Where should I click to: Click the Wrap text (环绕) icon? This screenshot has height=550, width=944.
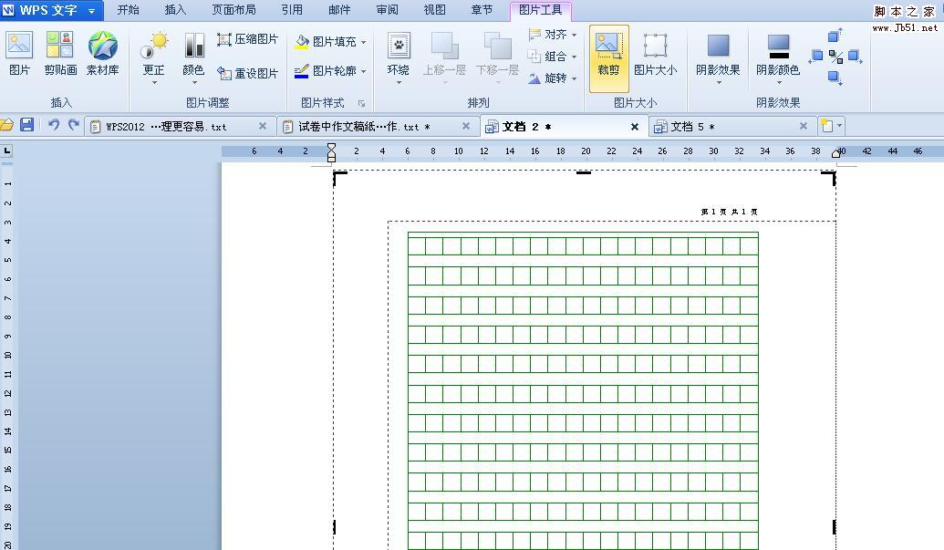399,47
